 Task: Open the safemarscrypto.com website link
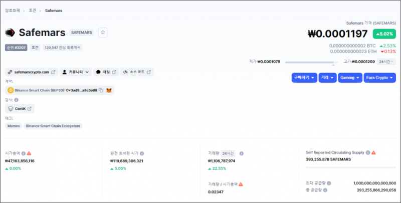(x=31, y=72)
